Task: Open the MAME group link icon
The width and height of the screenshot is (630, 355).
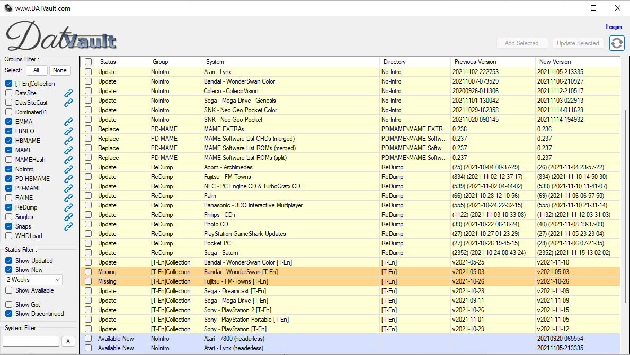Action: click(68, 150)
